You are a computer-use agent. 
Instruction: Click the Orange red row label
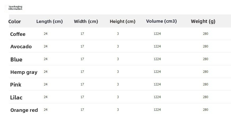tap(24, 110)
